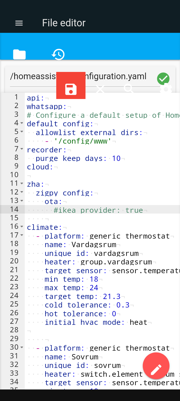
Task: Open editor settings via the gear icon
Action: (166, 89)
